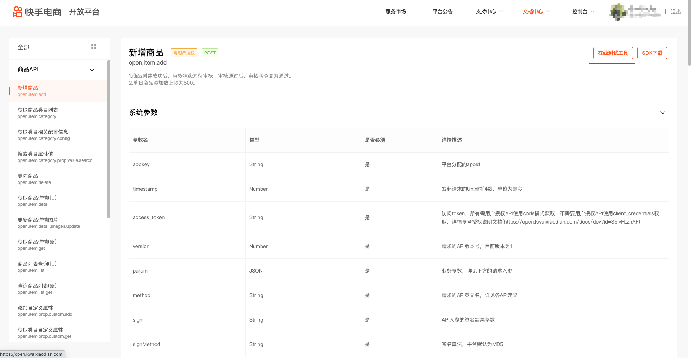
Task: Open the 在线测试工具 button
Action: coord(613,53)
